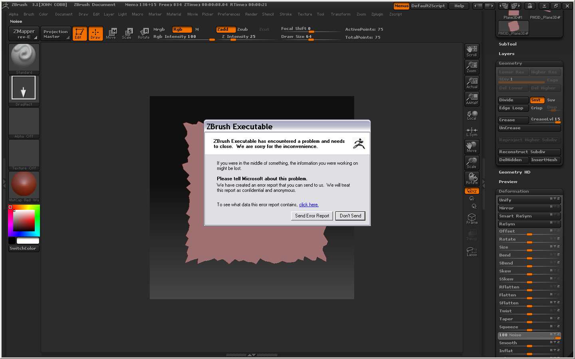This screenshot has width=575, height=359.
Task: Open the 'click here' error data link
Action: coord(309,205)
